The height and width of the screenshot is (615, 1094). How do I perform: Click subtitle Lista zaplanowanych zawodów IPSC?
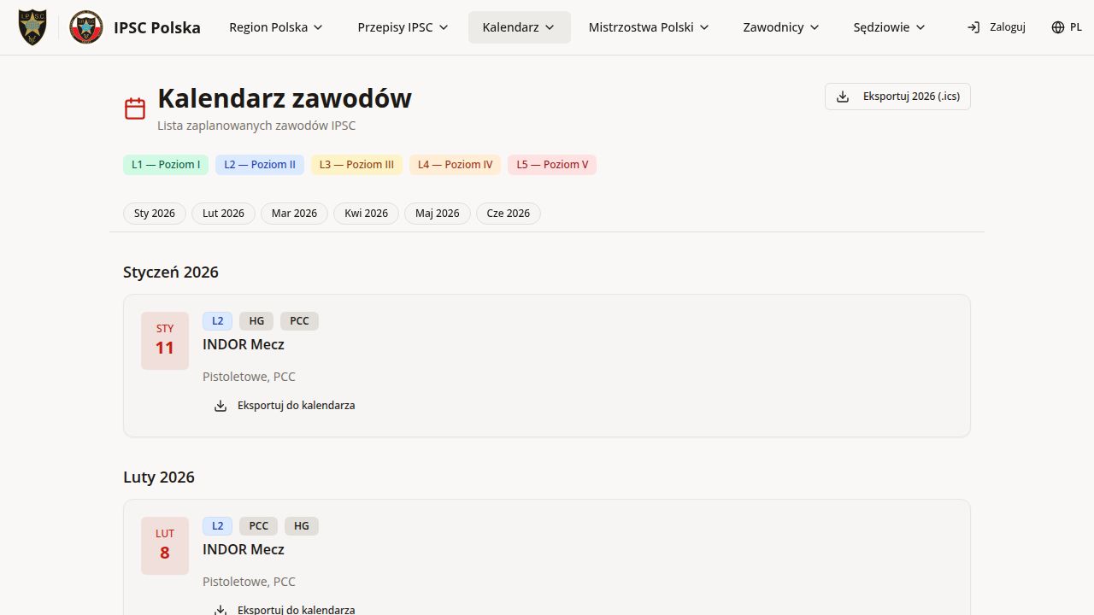click(256, 126)
